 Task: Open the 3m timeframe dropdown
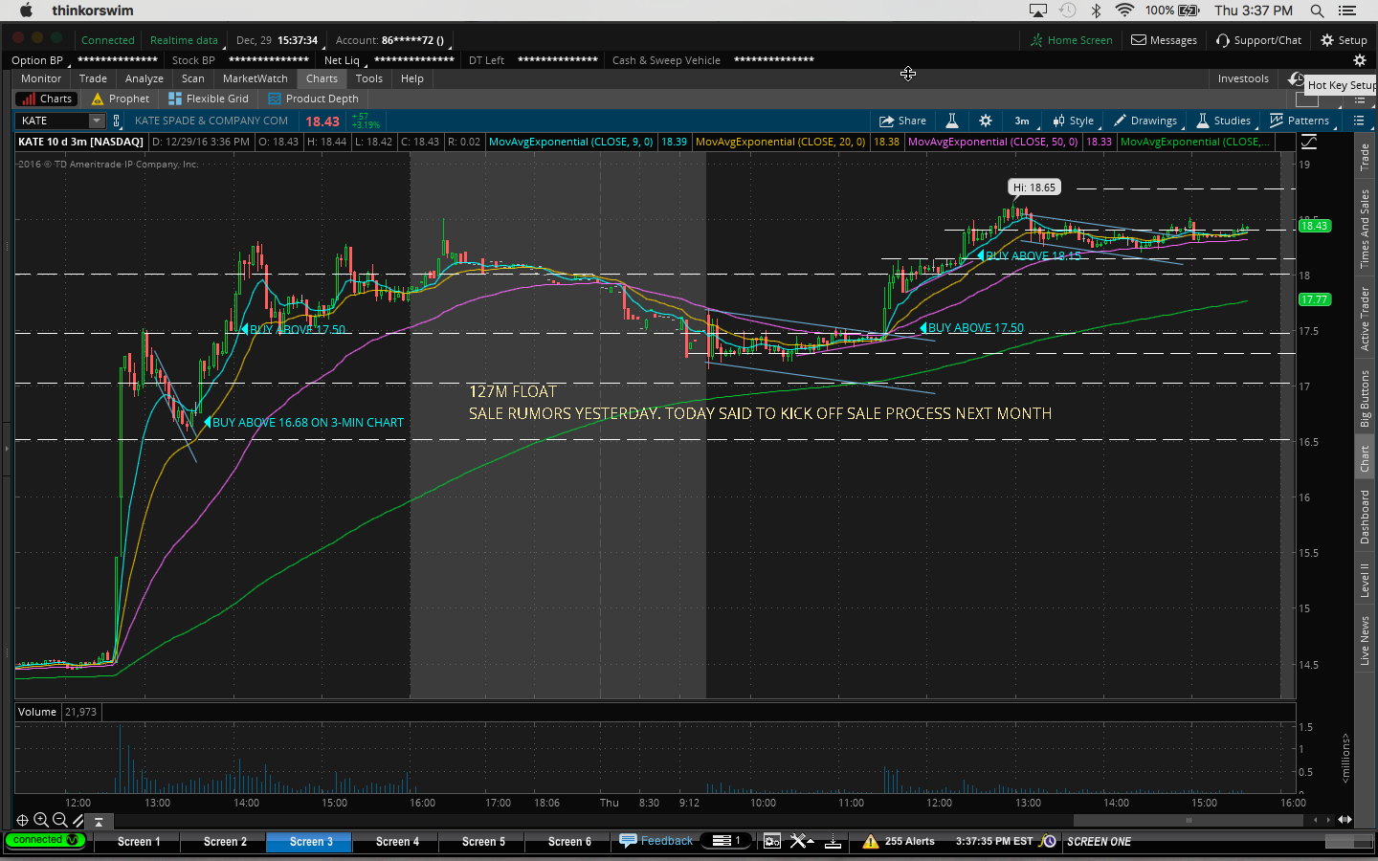pyautogui.click(x=1023, y=121)
